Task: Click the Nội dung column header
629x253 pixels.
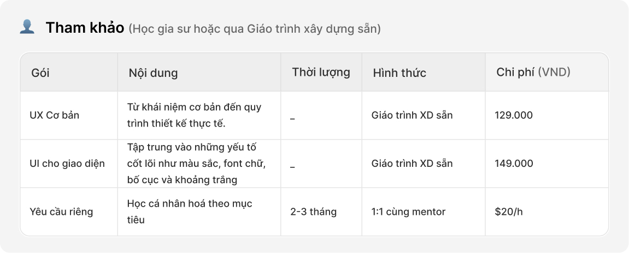Action: (x=153, y=73)
